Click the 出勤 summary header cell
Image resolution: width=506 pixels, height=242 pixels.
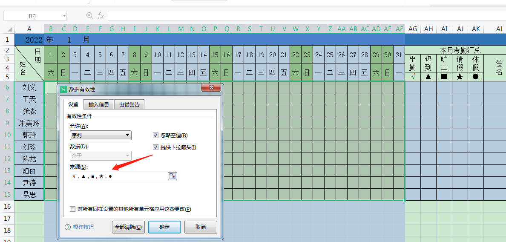(413, 63)
